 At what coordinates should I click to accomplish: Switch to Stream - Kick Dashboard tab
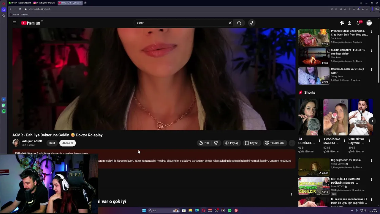20,3
